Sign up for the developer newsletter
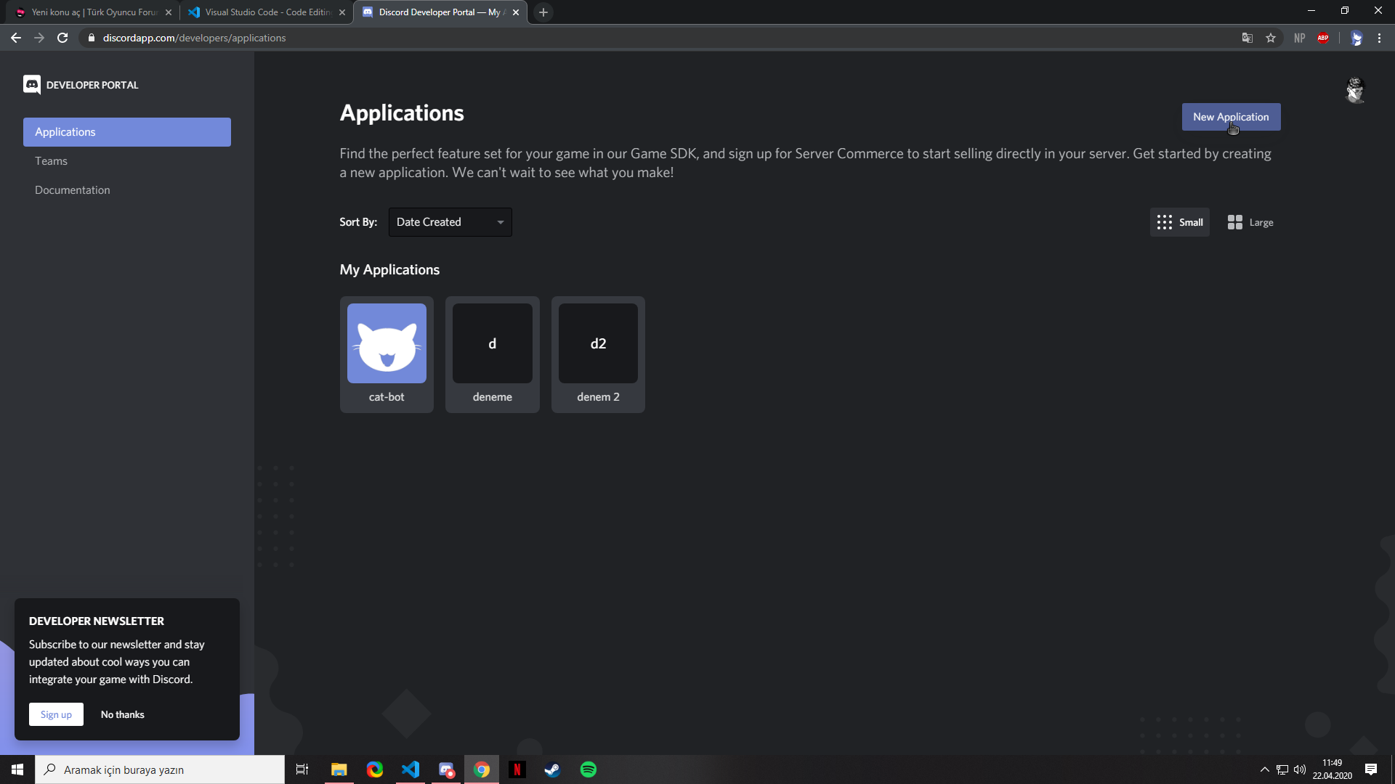Viewport: 1395px width, 784px height. [56, 714]
